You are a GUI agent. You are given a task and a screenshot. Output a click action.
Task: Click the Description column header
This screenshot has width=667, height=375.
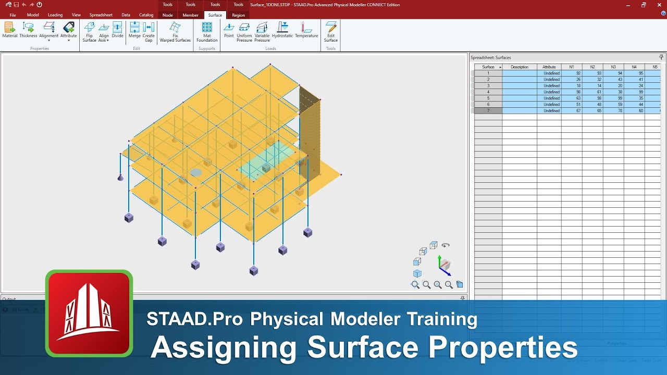point(520,67)
